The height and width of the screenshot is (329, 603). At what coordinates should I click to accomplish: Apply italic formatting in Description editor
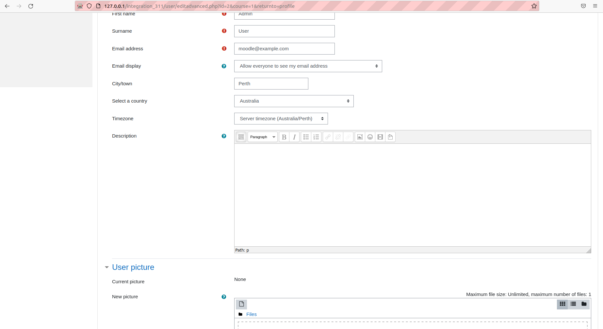pos(294,137)
